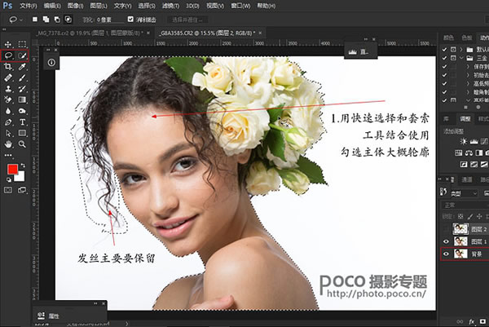The image size is (489, 327).
Task: Open layer styles fx button
Action: [x=472, y=320]
